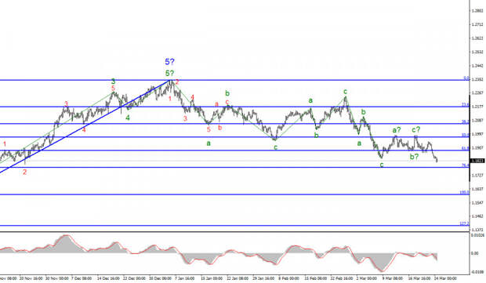This screenshot has height=283, width=486.
Task: Click price axis value 1.2712
Action: [477, 24]
